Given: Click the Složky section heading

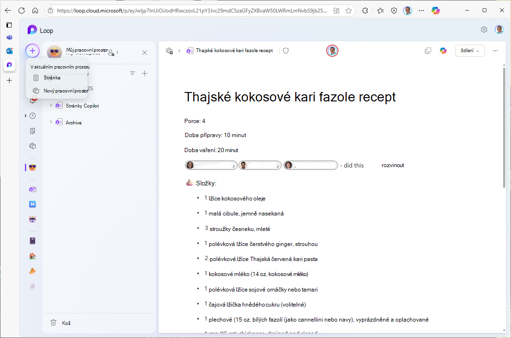Looking at the screenshot, I should pyautogui.click(x=205, y=184).
